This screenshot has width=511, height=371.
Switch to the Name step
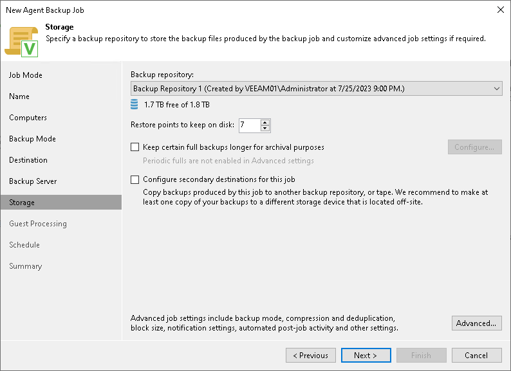click(x=19, y=96)
